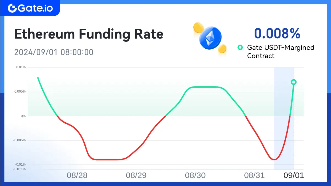The height and width of the screenshot is (186, 331).
Task: Click the 0.008% rate value
Action: point(277,33)
